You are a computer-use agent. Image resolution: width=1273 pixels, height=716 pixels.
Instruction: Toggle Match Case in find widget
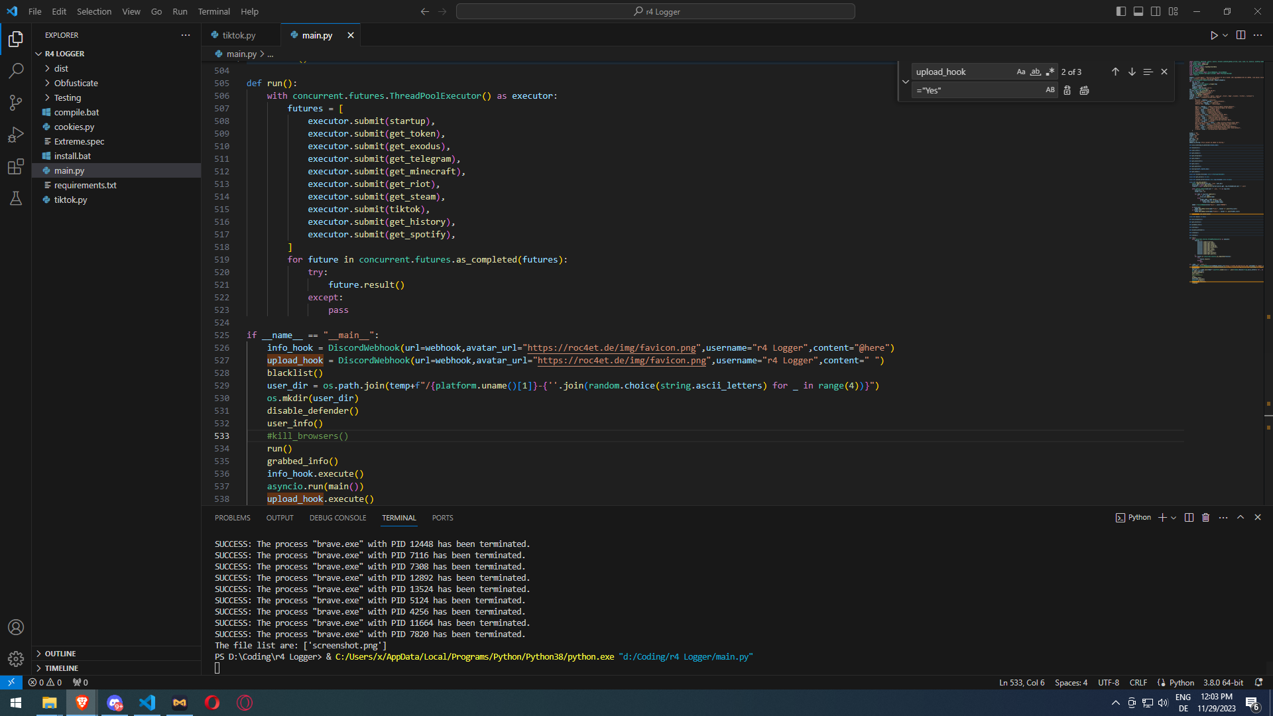(x=1020, y=72)
